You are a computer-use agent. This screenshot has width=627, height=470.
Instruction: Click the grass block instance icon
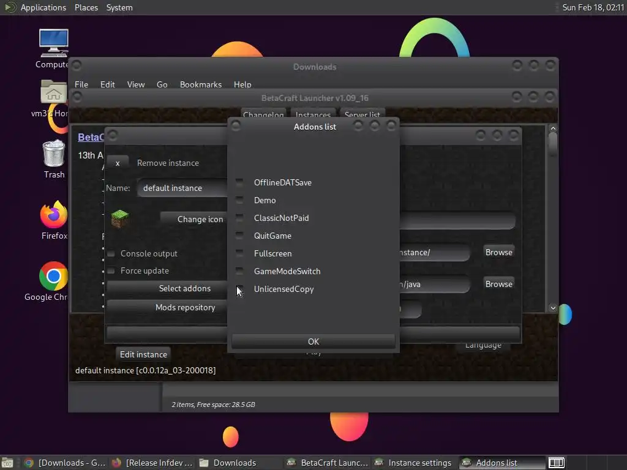coord(119,219)
